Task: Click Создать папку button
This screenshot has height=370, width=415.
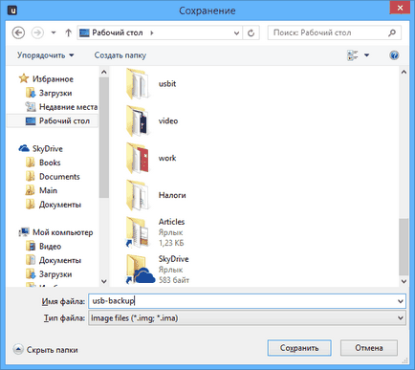Action: pyautogui.click(x=120, y=55)
